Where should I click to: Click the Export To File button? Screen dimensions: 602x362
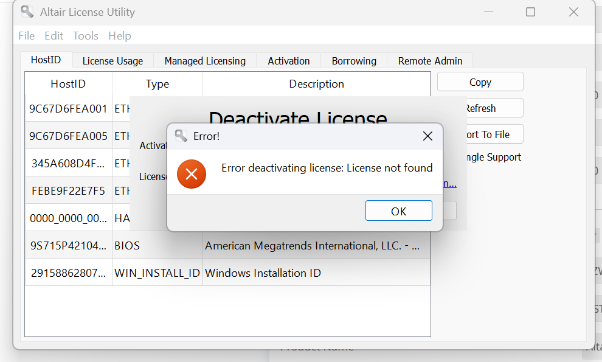point(494,134)
